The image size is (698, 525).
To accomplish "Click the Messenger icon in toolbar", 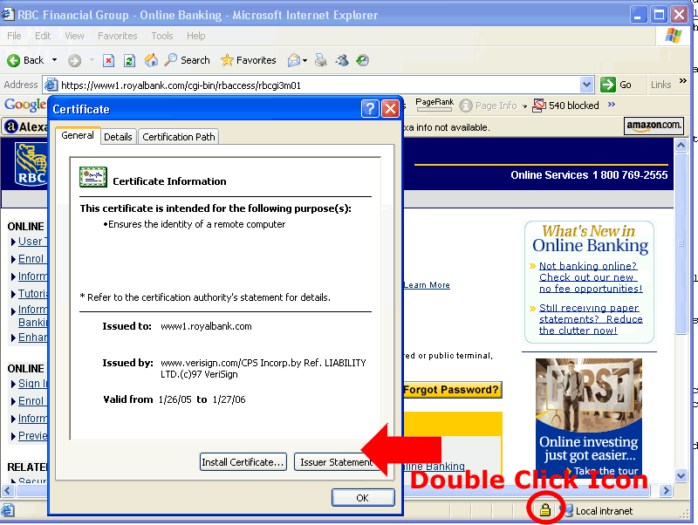I will coord(342,60).
